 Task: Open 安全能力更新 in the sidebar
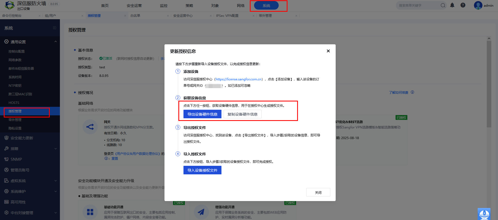(x=22, y=138)
